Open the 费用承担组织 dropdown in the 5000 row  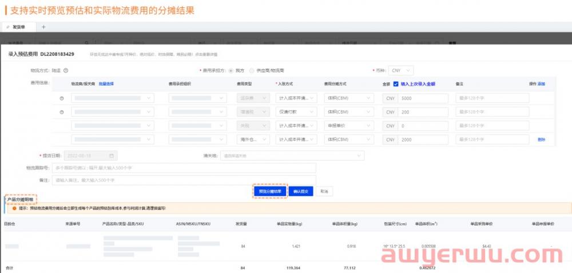[x=197, y=98]
